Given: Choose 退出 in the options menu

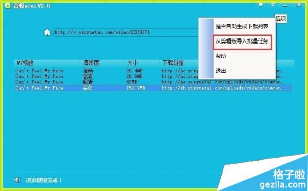Looking at the screenshot, I should pyautogui.click(x=221, y=71).
